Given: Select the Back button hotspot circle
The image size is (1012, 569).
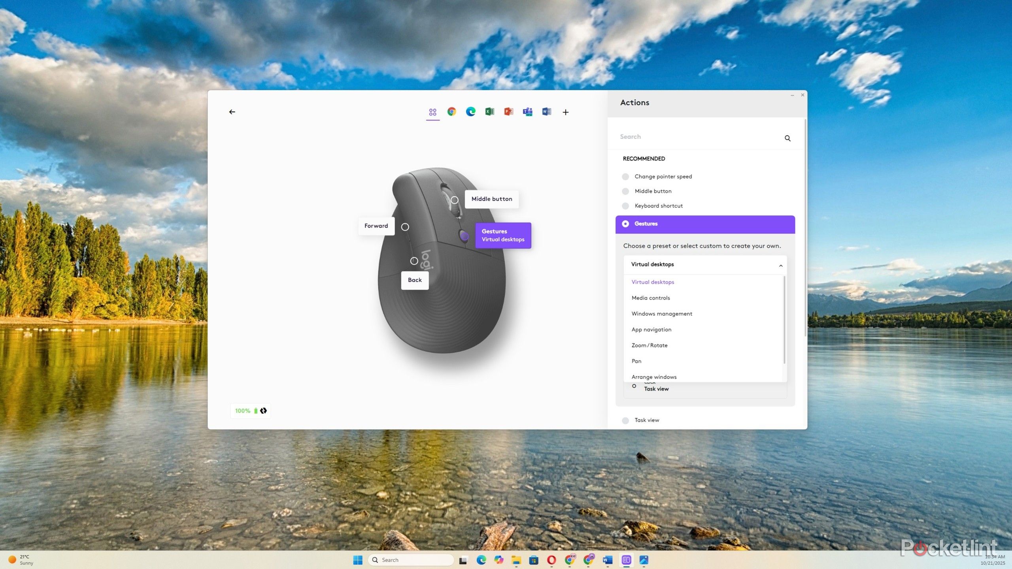Looking at the screenshot, I should coord(414,261).
